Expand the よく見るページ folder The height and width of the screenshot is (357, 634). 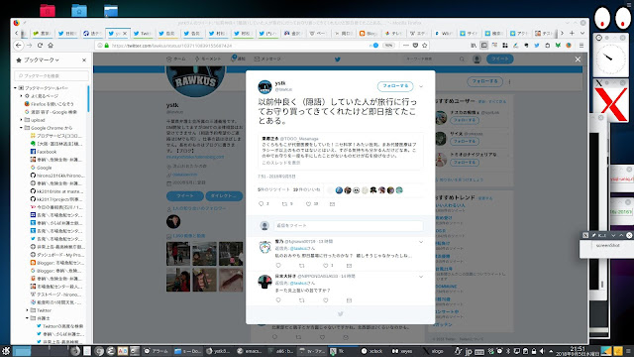[x=22, y=96]
